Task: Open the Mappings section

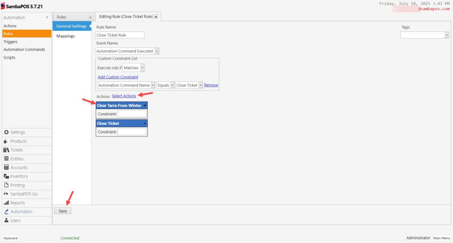Action: tap(72, 36)
